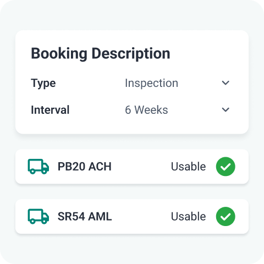
Task: Expand the Type dropdown chevron
Action: tap(226, 83)
